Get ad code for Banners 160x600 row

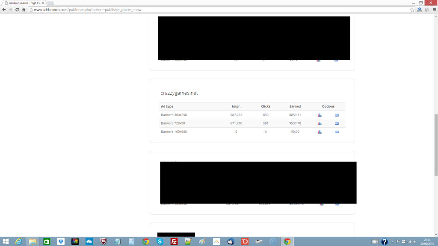[337, 132]
